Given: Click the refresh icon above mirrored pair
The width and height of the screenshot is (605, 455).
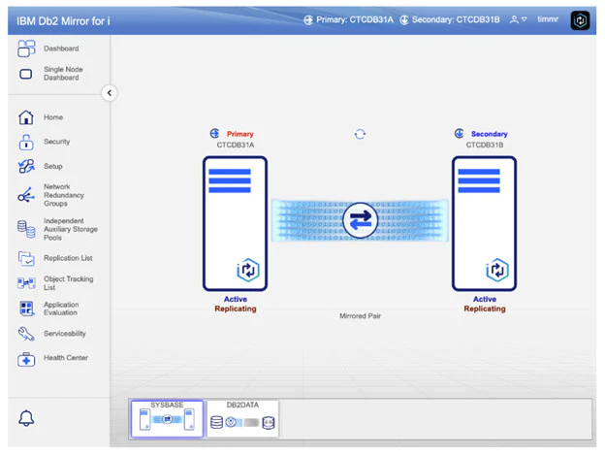Looking at the screenshot, I should click(360, 134).
